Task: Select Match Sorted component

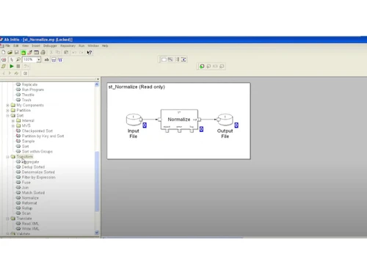Action: click(x=33, y=193)
